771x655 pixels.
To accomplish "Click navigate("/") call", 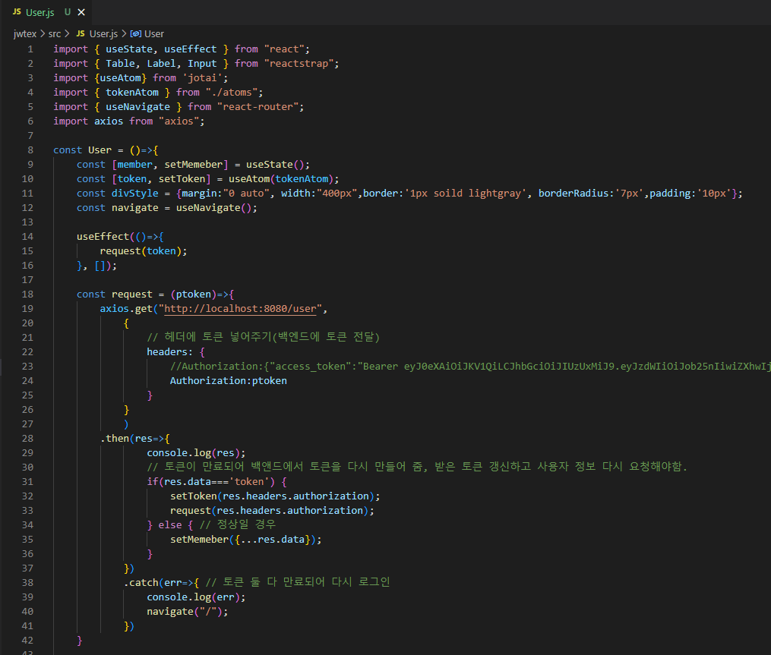I will pyautogui.click(x=185, y=611).
